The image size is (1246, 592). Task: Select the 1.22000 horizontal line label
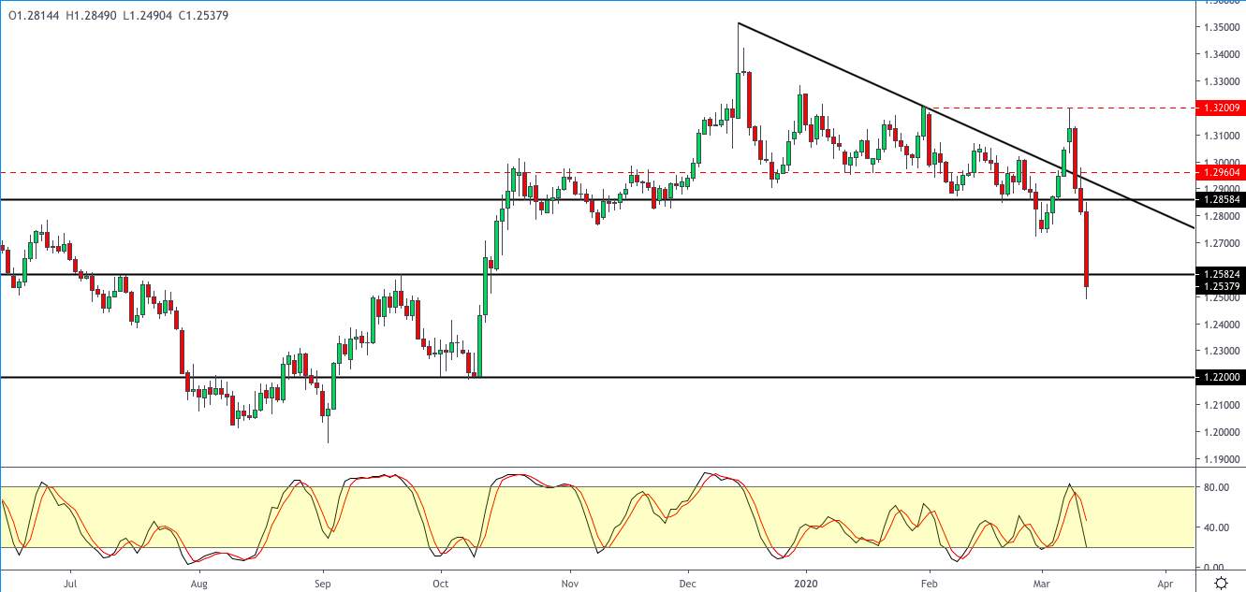[x=1221, y=377]
